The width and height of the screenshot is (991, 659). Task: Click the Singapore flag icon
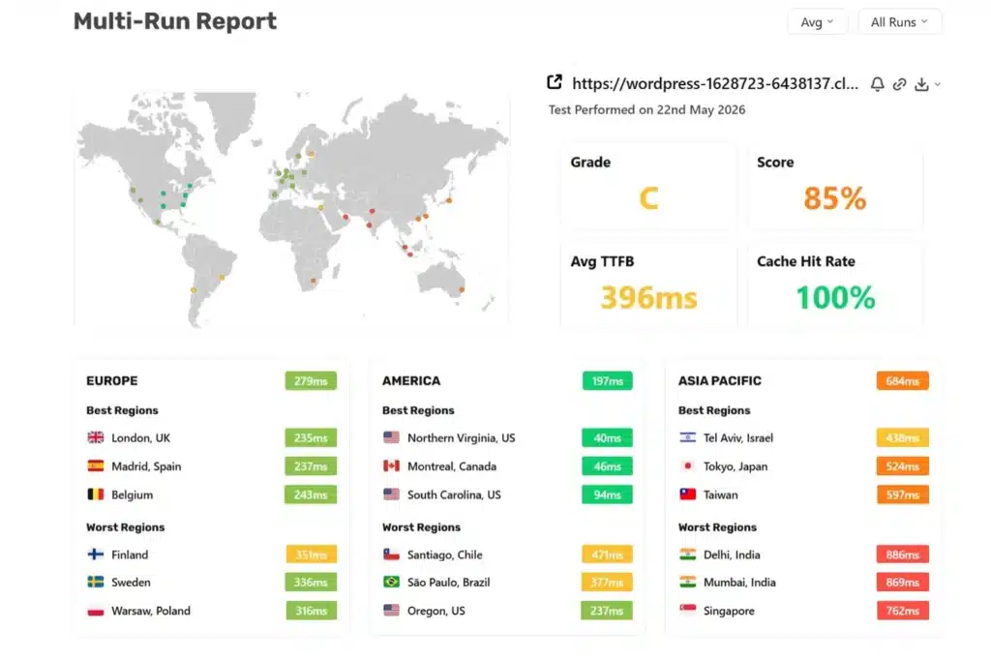point(688,611)
